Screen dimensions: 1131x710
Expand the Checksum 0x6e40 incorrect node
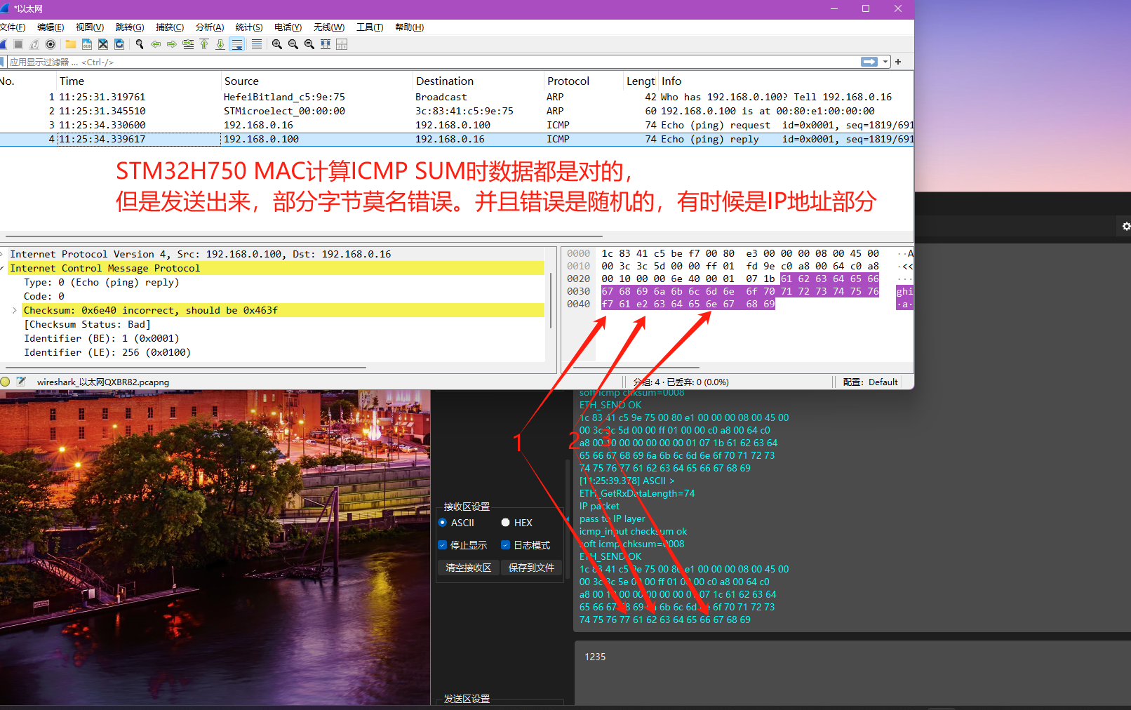point(14,310)
